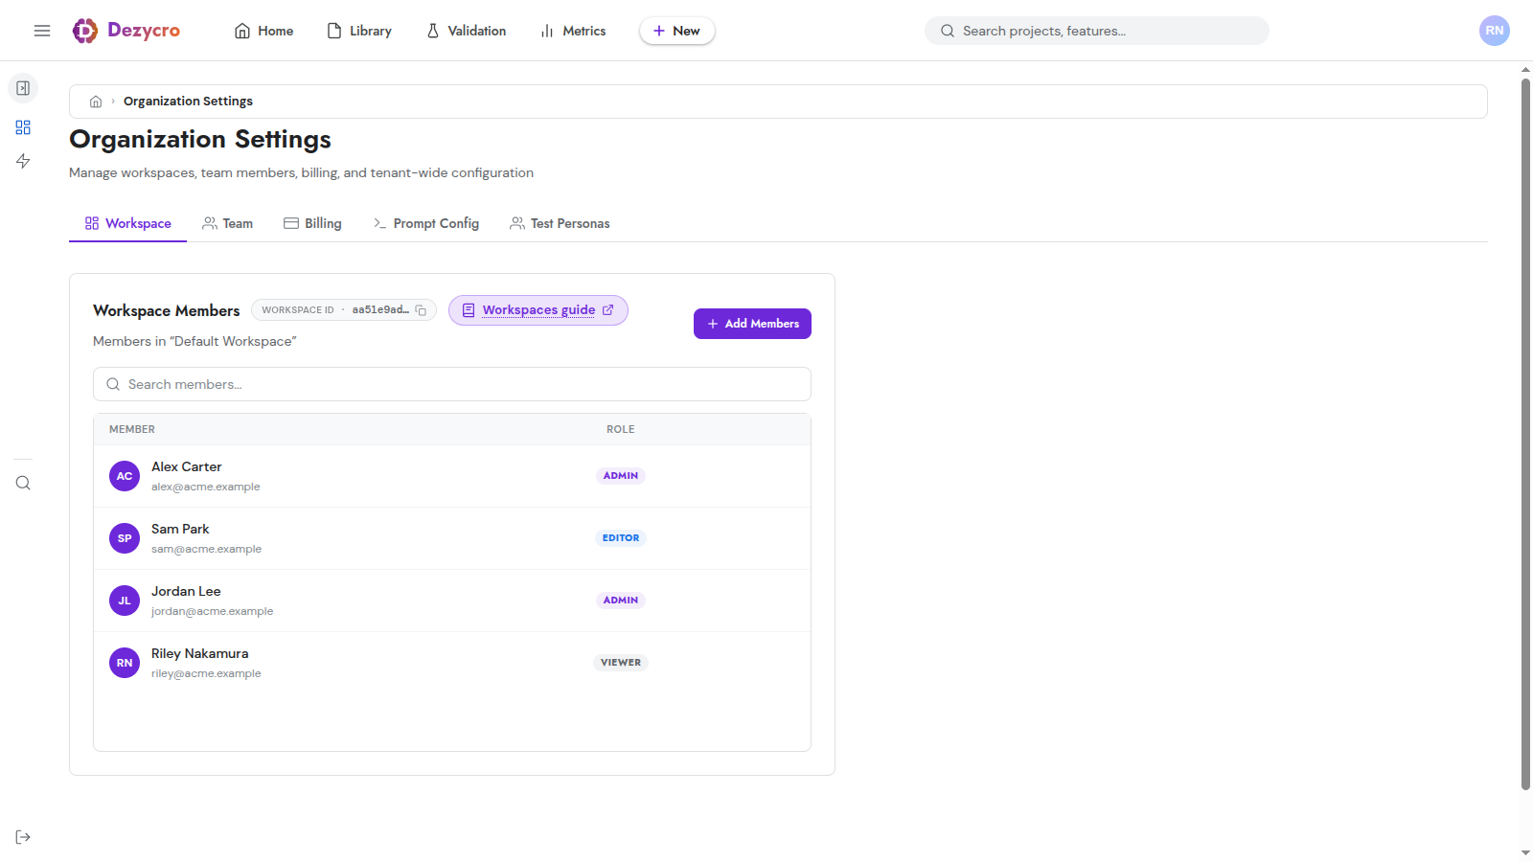Click the sidebar search icon

[23, 483]
